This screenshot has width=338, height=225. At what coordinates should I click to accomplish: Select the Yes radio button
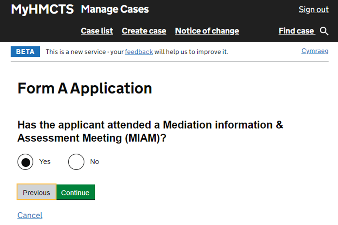[25, 162]
